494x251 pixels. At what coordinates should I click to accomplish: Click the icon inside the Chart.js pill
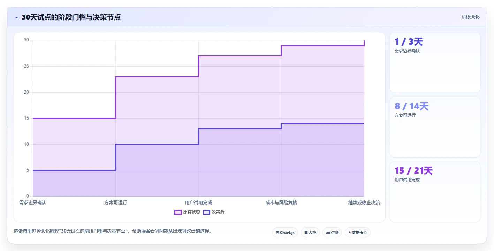(x=277, y=233)
